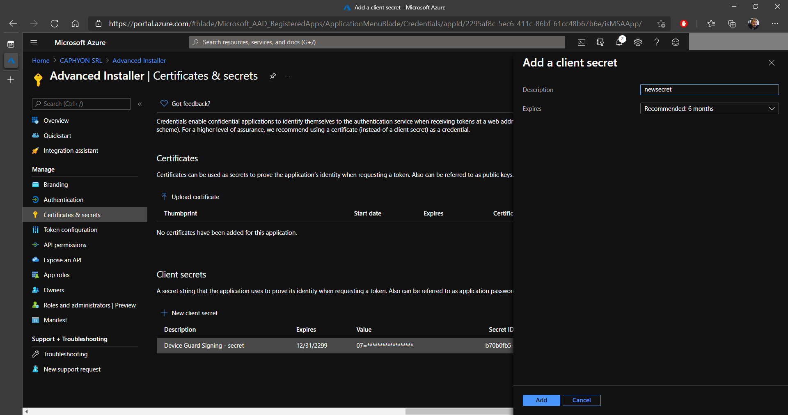Focus Search resources, services, and docs

pyautogui.click(x=377, y=42)
